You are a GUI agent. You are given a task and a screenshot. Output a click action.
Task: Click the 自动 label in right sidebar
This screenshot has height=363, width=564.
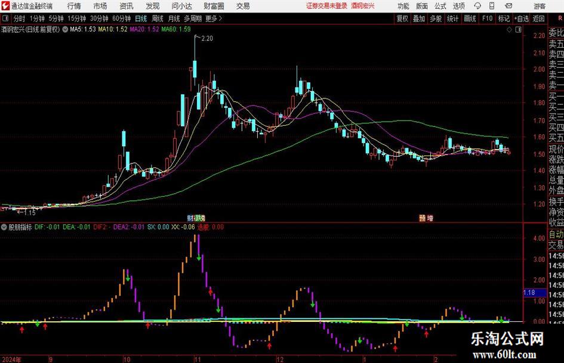click(556, 234)
